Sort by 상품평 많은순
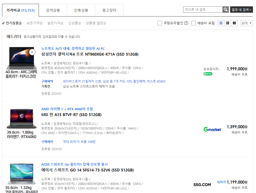The width and height of the screenshot is (256, 193). coord(96,23)
